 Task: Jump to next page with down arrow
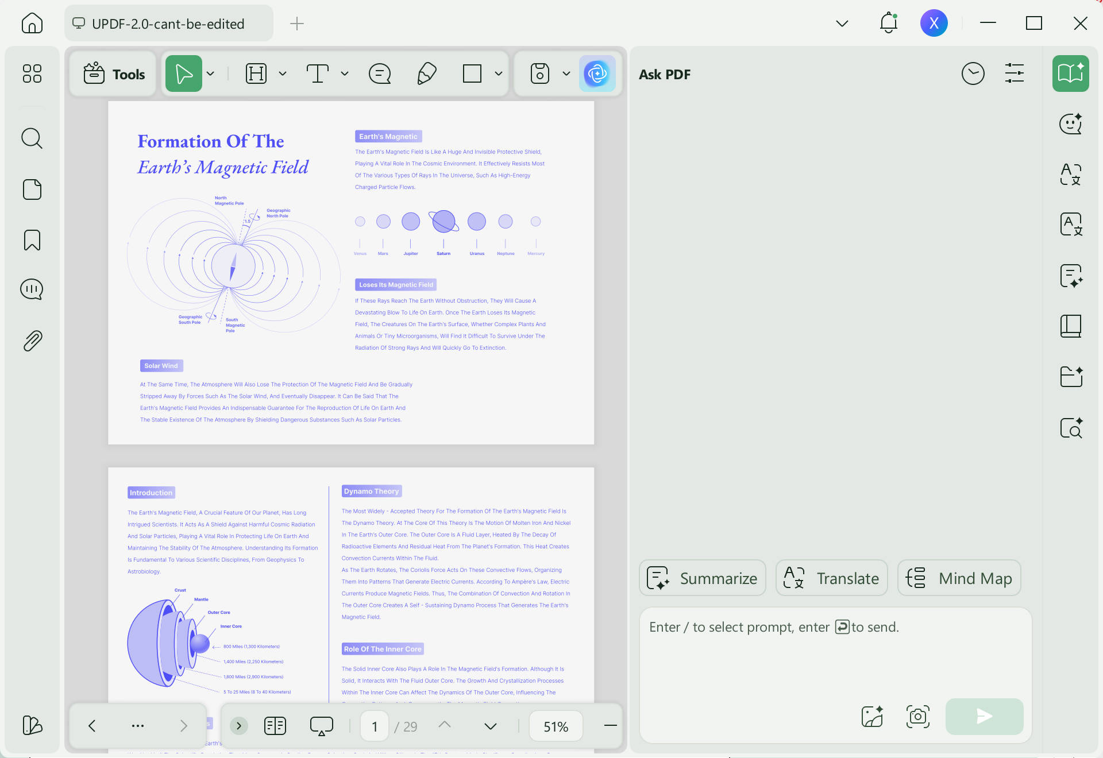(x=491, y=726)
